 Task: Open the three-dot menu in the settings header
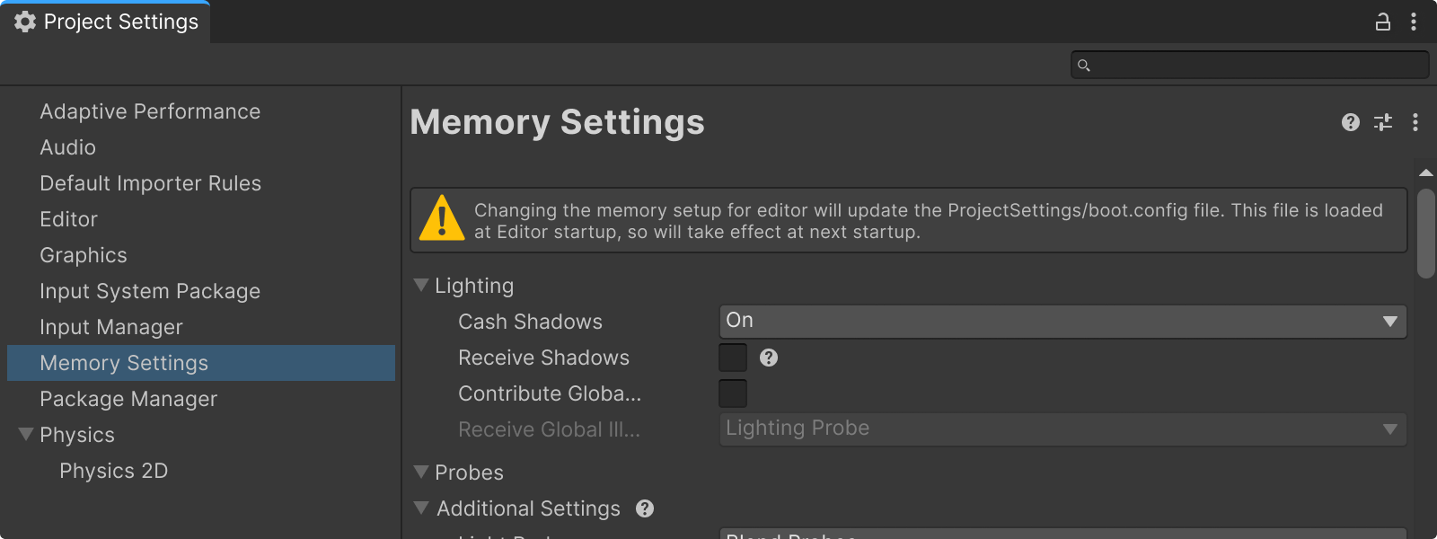1416,122
